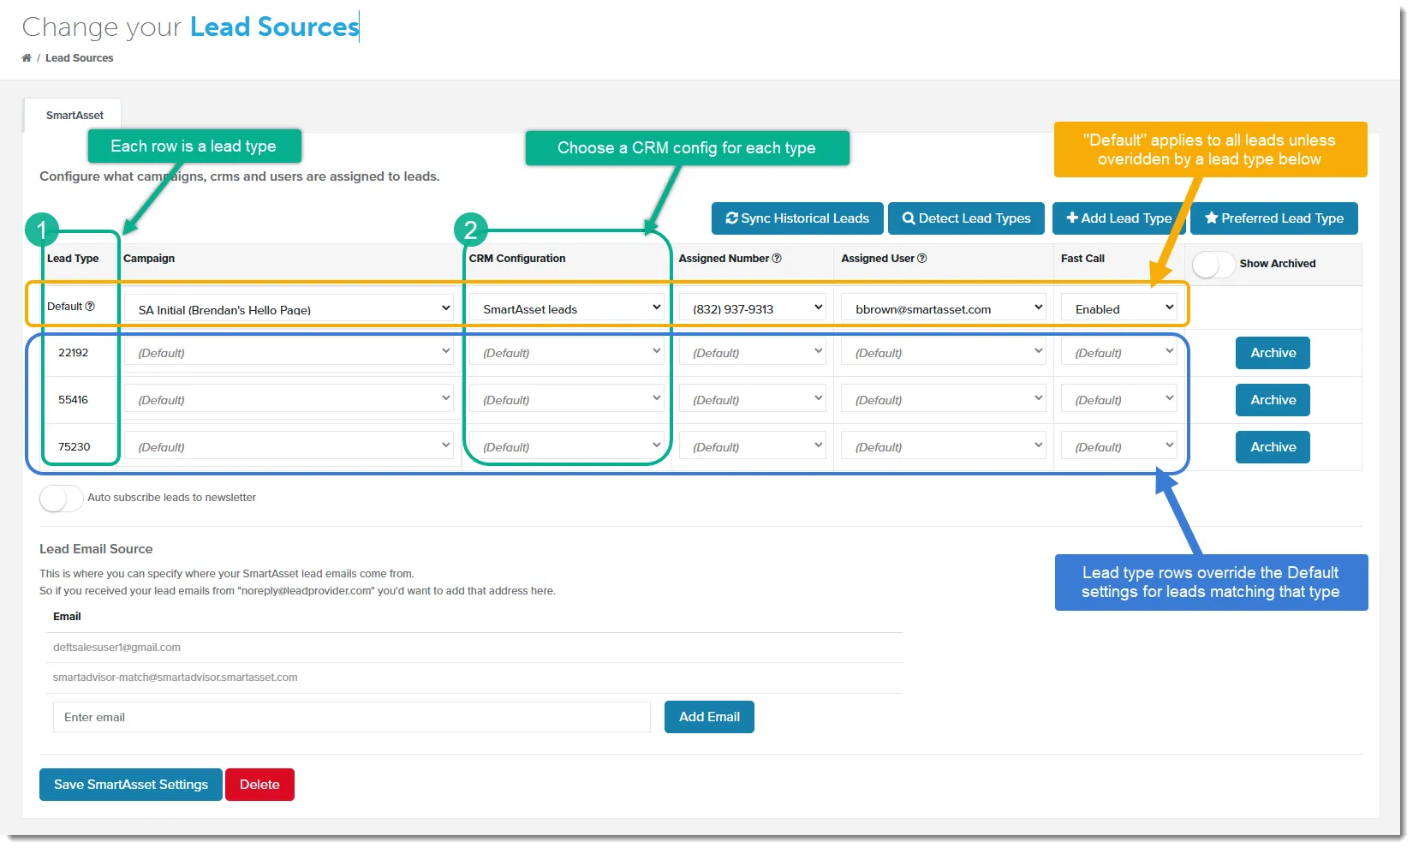Click the Lead Type column header

(73, 259)
